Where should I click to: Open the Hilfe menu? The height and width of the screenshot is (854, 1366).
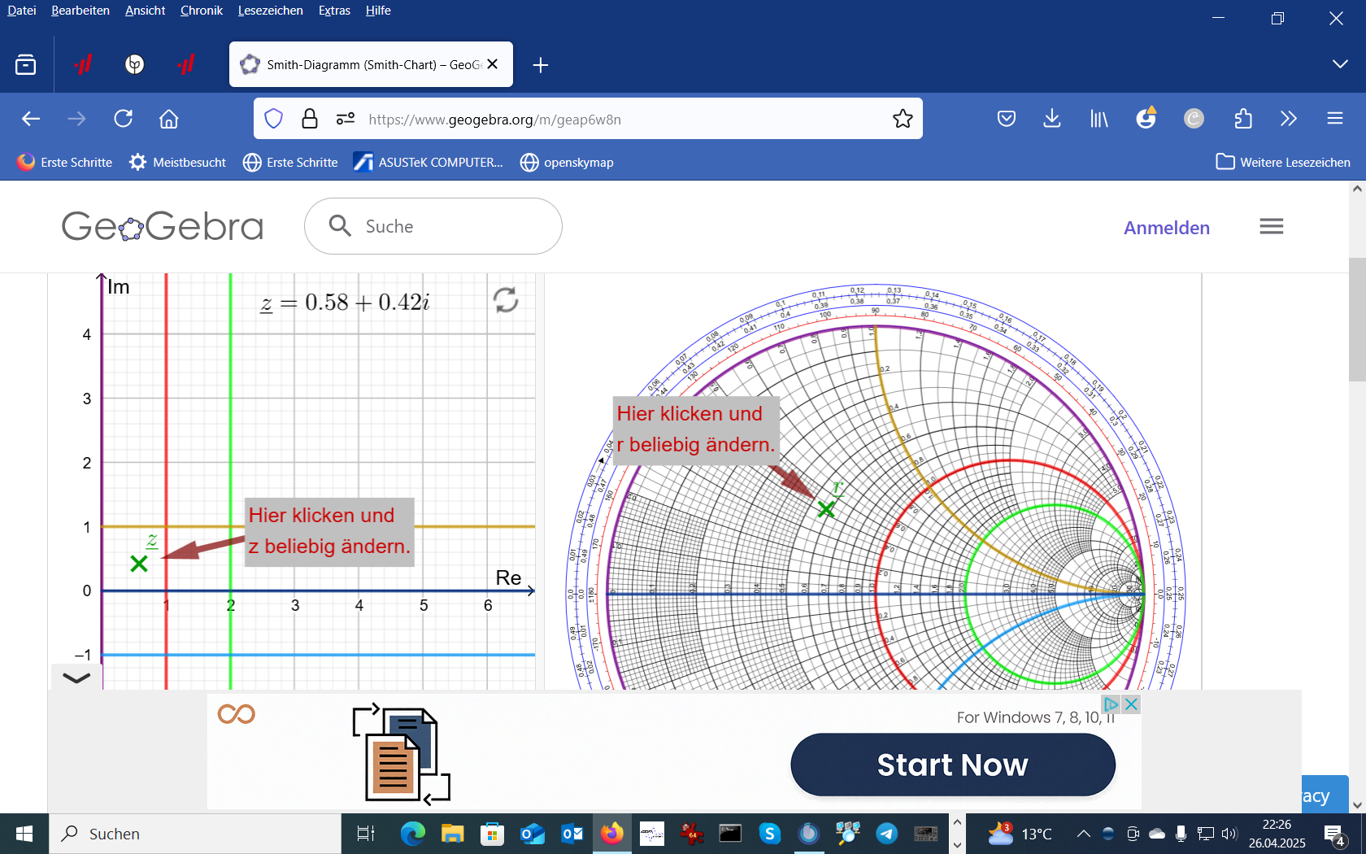[378, 11]
